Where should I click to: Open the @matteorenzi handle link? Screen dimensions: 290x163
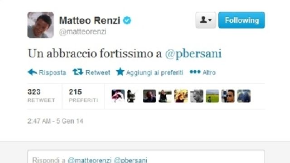tap(82, 32)
